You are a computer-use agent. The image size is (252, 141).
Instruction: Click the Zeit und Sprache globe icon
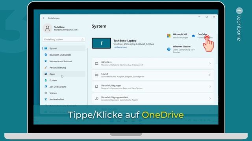click(46, 87)
